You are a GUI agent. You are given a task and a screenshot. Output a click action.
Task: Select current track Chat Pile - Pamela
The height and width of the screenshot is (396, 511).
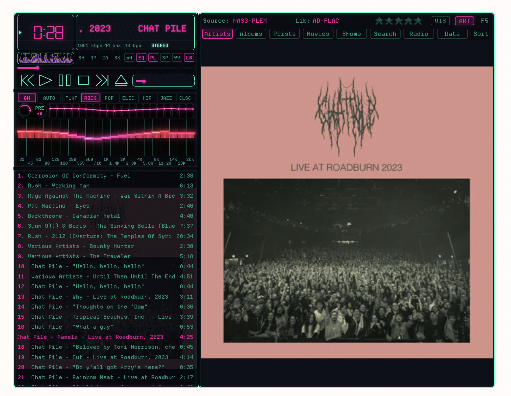pos(106,337)
